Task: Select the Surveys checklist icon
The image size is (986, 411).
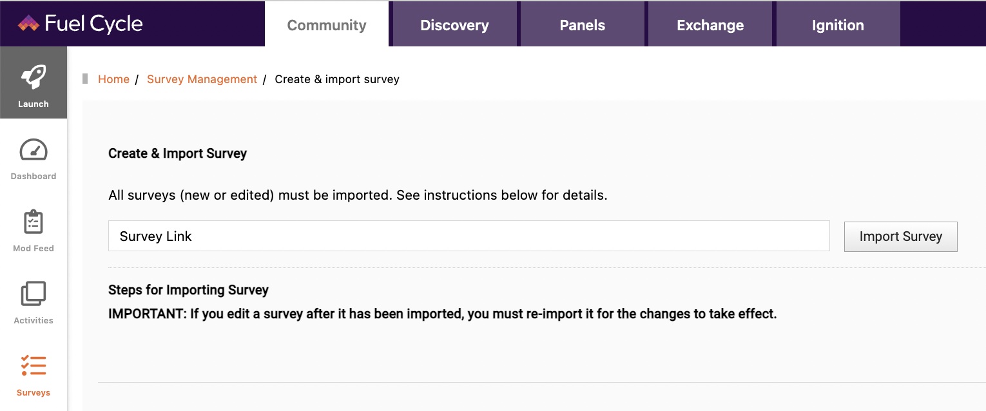Action: tap(34, 366)
